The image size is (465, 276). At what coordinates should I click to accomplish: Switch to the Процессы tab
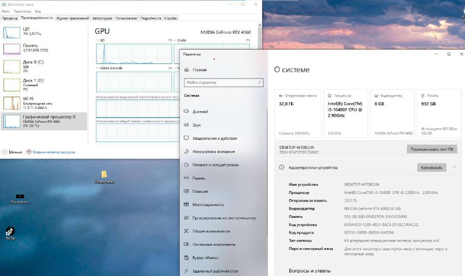point(10,18)
